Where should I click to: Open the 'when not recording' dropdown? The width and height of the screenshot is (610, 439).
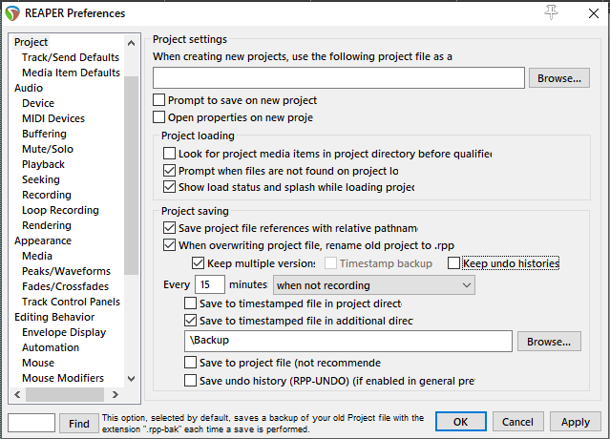point(373,284)
